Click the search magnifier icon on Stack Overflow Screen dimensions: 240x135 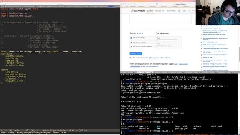click(190, 11)
